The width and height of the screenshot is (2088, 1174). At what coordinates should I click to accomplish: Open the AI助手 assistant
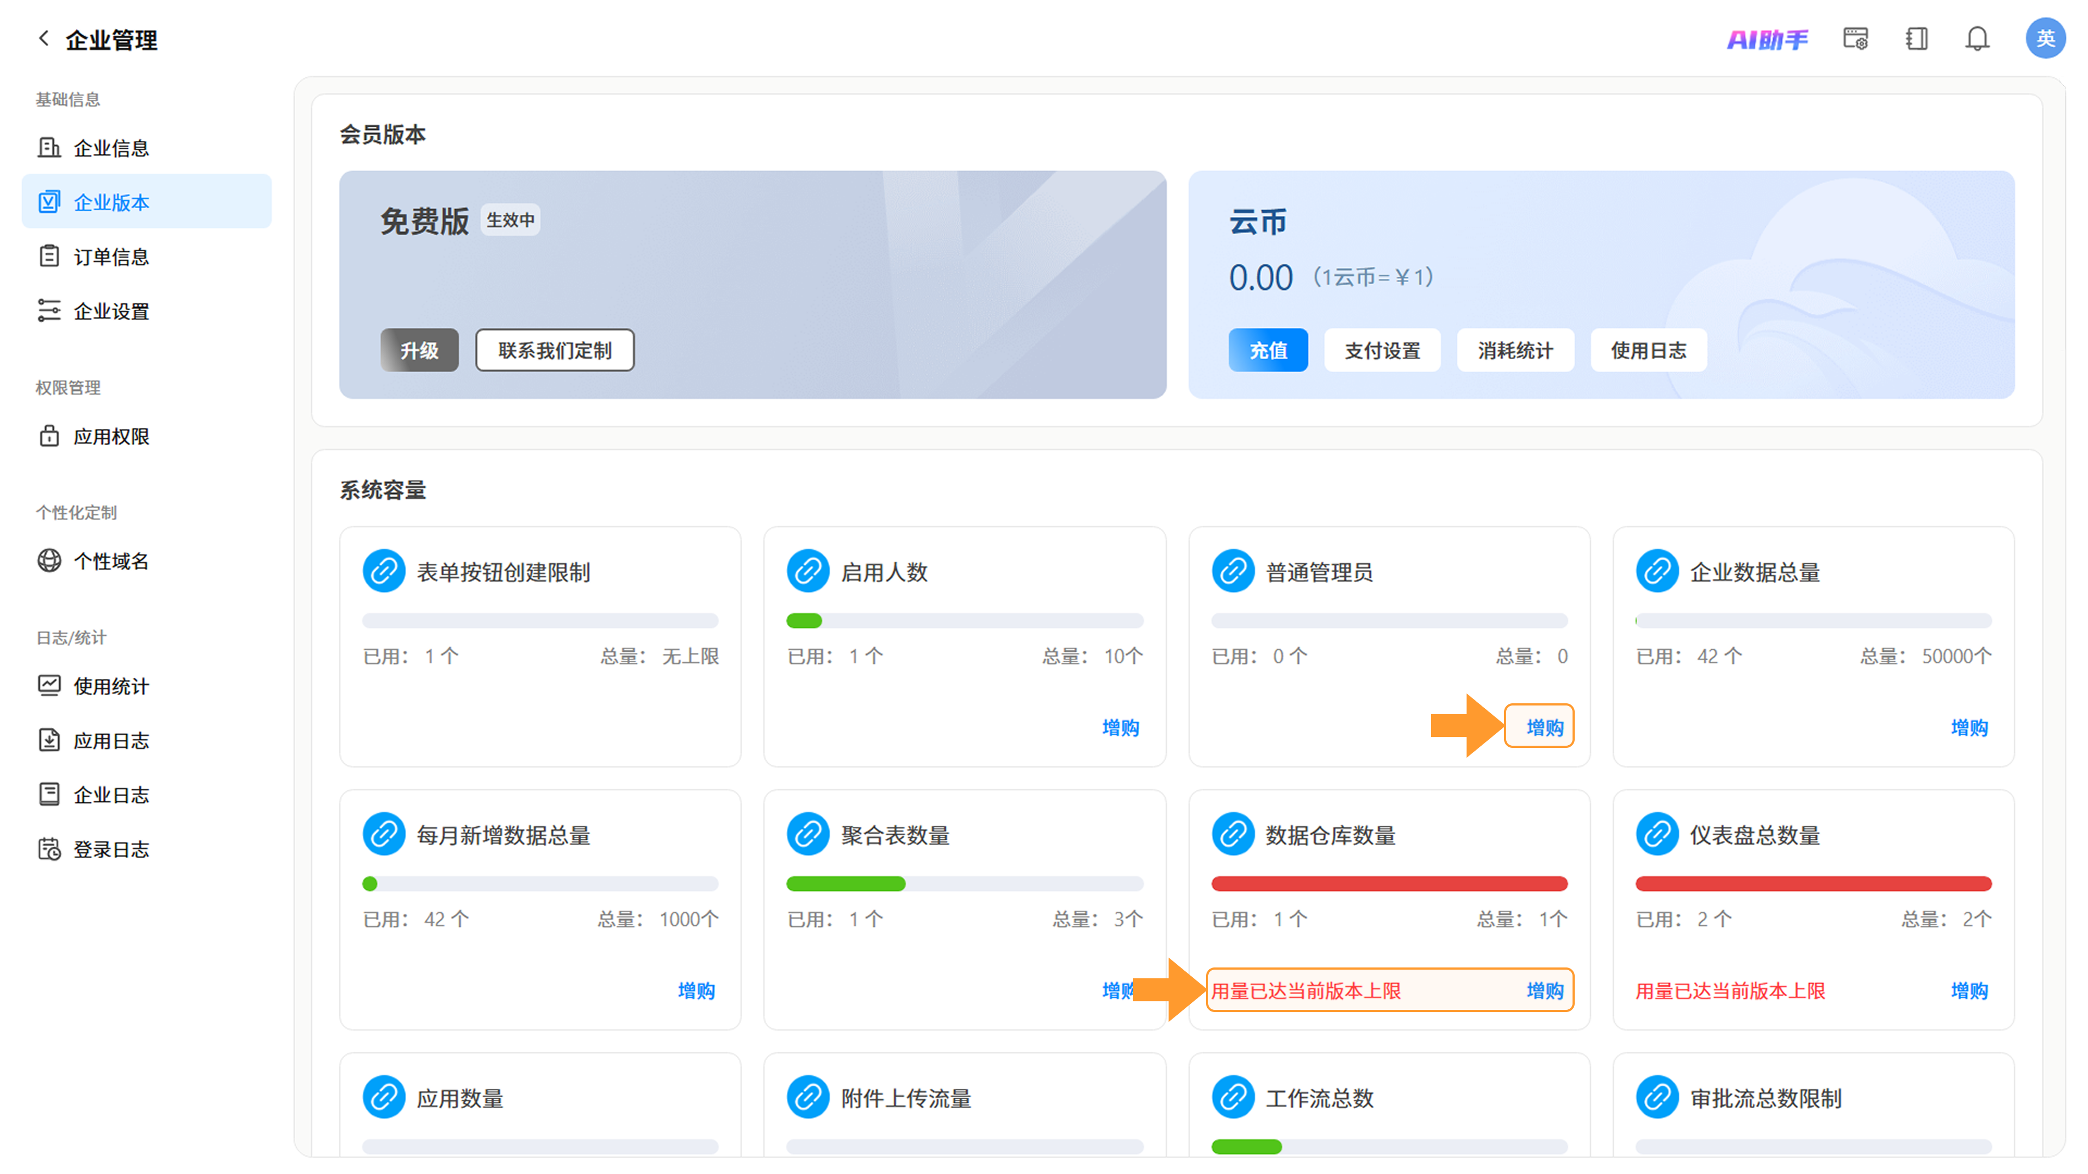[1767, 39]
